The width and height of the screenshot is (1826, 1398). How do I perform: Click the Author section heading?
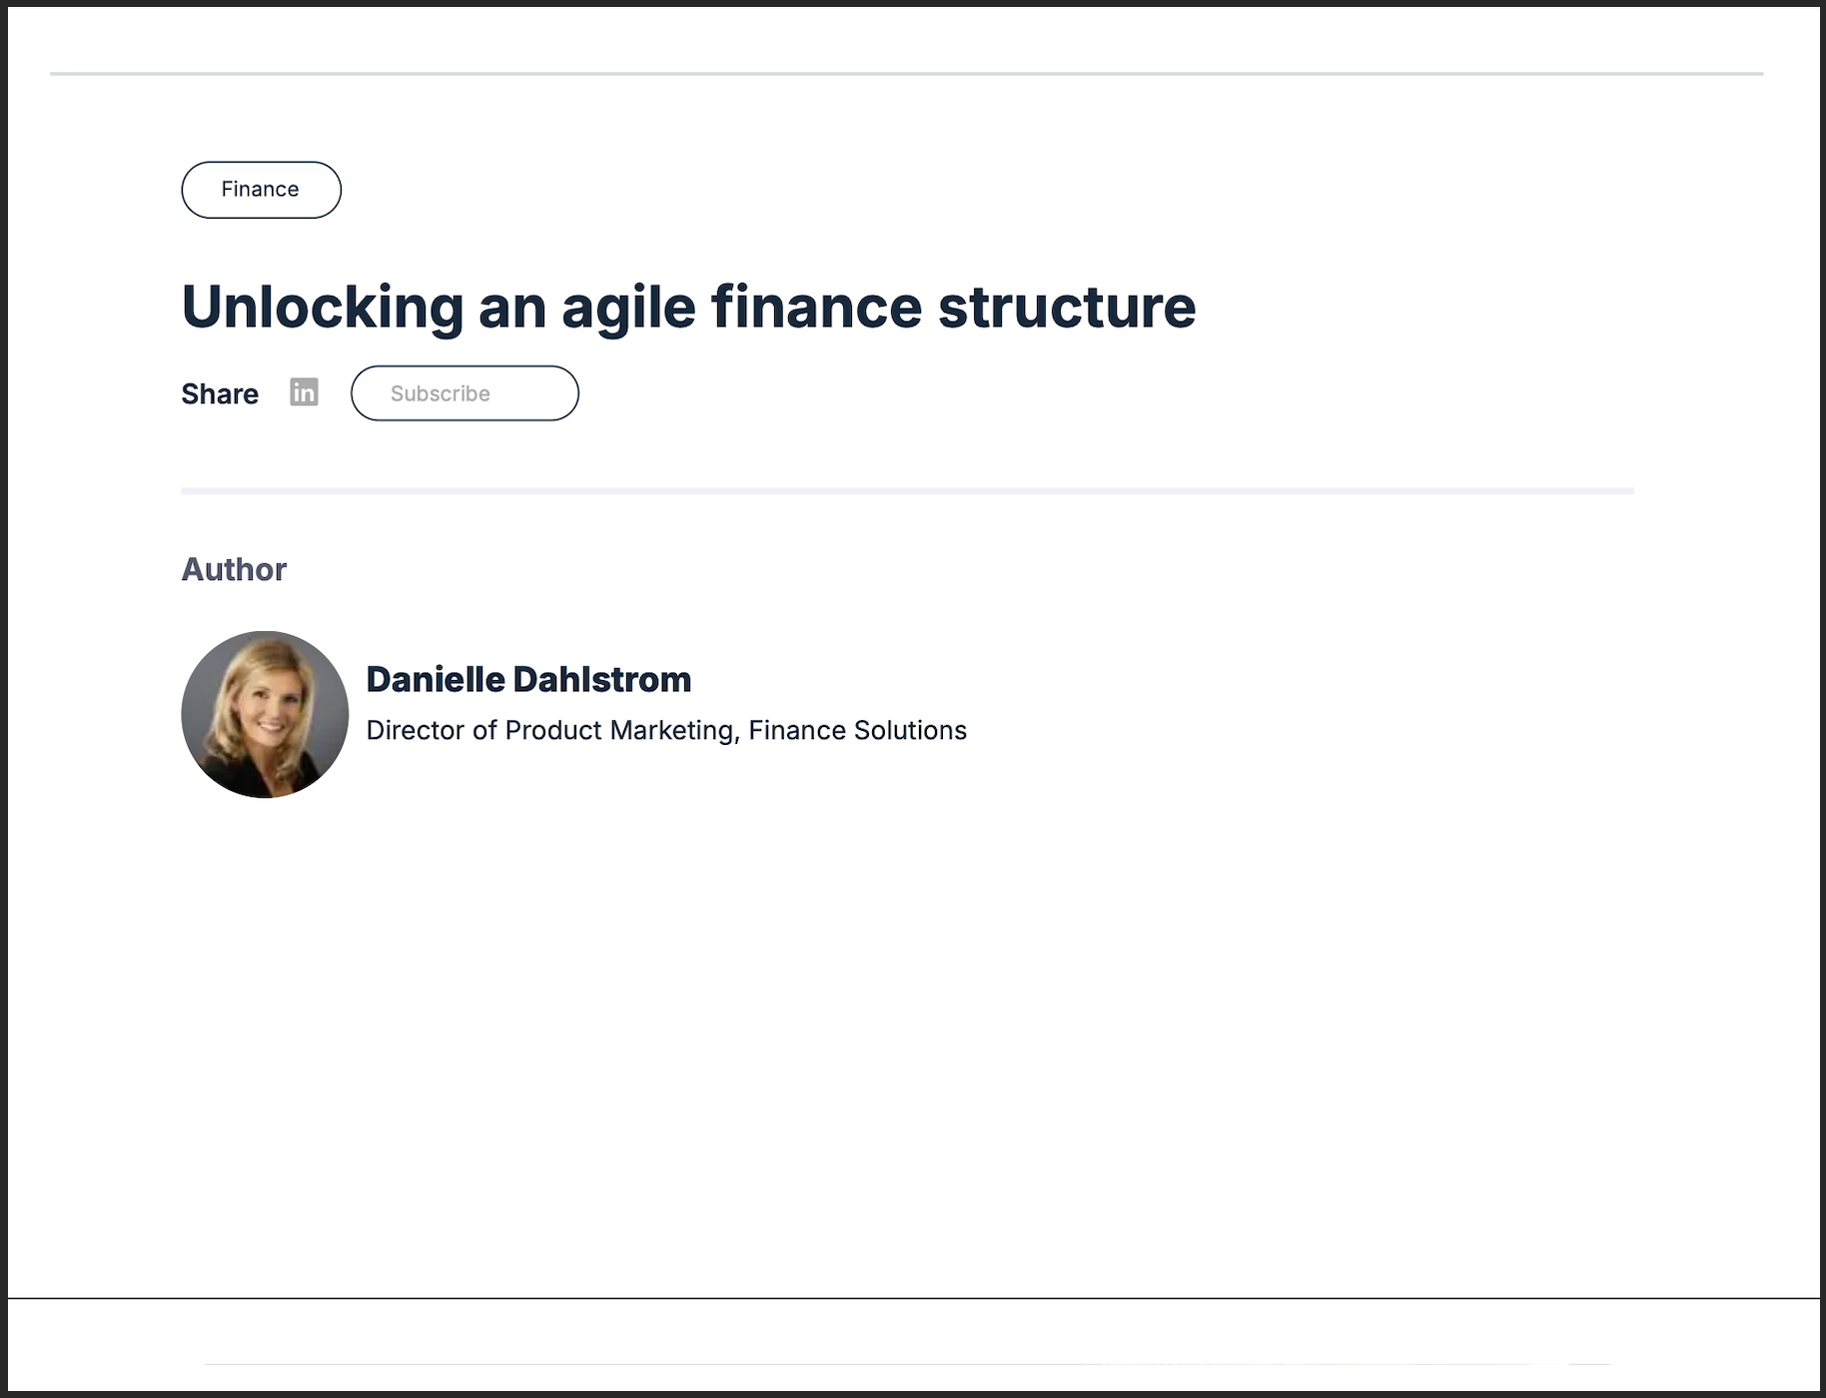(234, 569)
